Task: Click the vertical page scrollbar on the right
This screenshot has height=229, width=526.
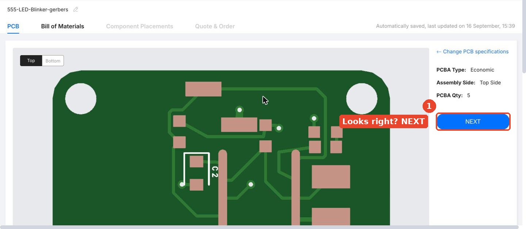Action: coord(524,37)
